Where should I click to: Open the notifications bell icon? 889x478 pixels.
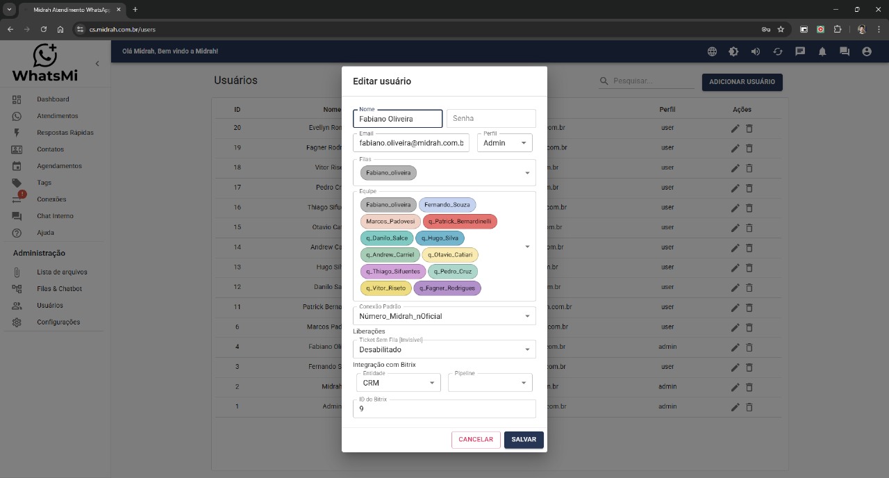point(822,51)
